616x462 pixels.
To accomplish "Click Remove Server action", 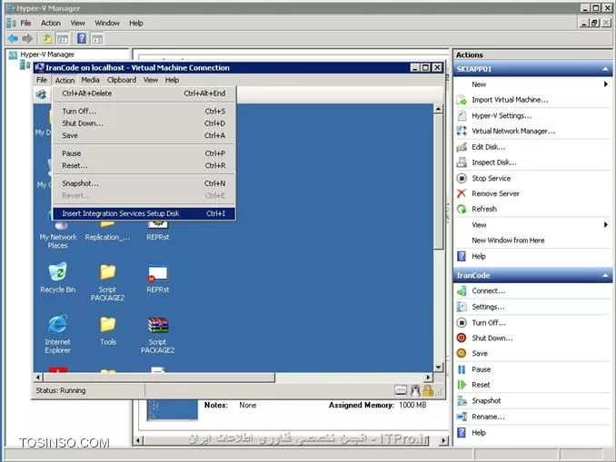I will pos(495,193).
